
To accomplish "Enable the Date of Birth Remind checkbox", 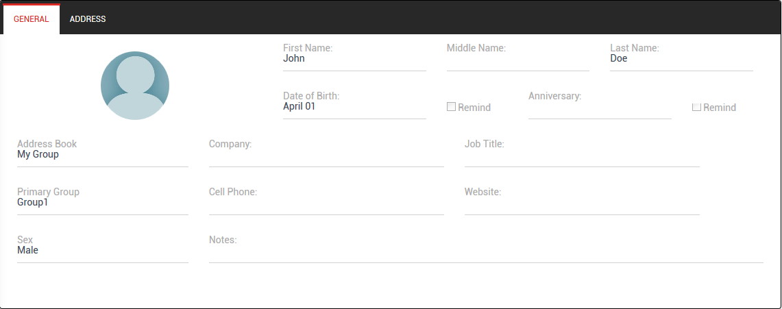I will pos(451,107).
